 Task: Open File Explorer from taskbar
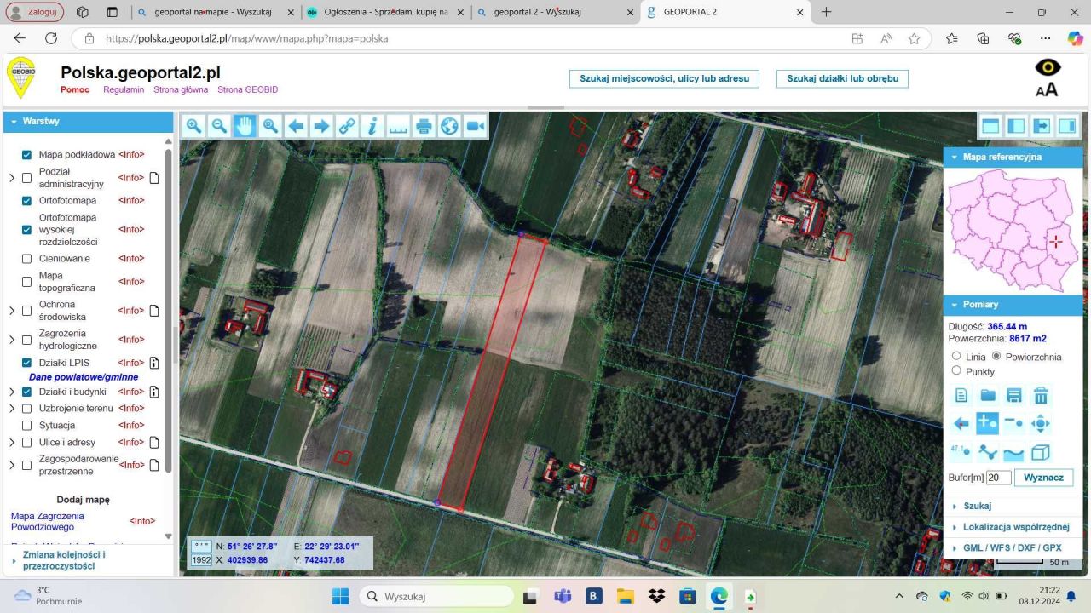click(626, 596)
